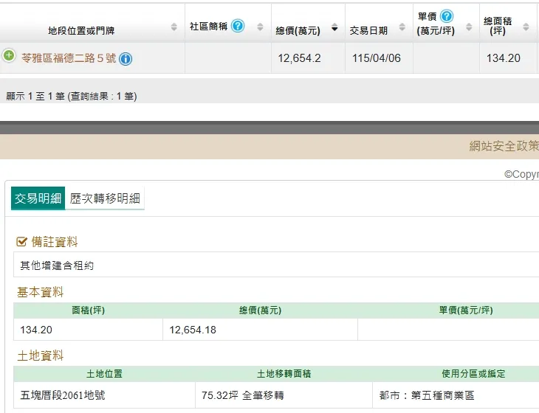This screenshot has height=413, width=539.
Task: Toggle the 備註資料 checkbox icon
Action: point(21,242)
